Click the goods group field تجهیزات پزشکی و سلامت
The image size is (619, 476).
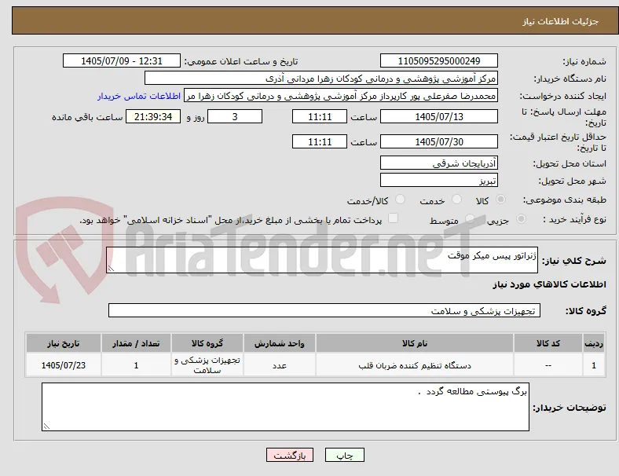[324, 310]
